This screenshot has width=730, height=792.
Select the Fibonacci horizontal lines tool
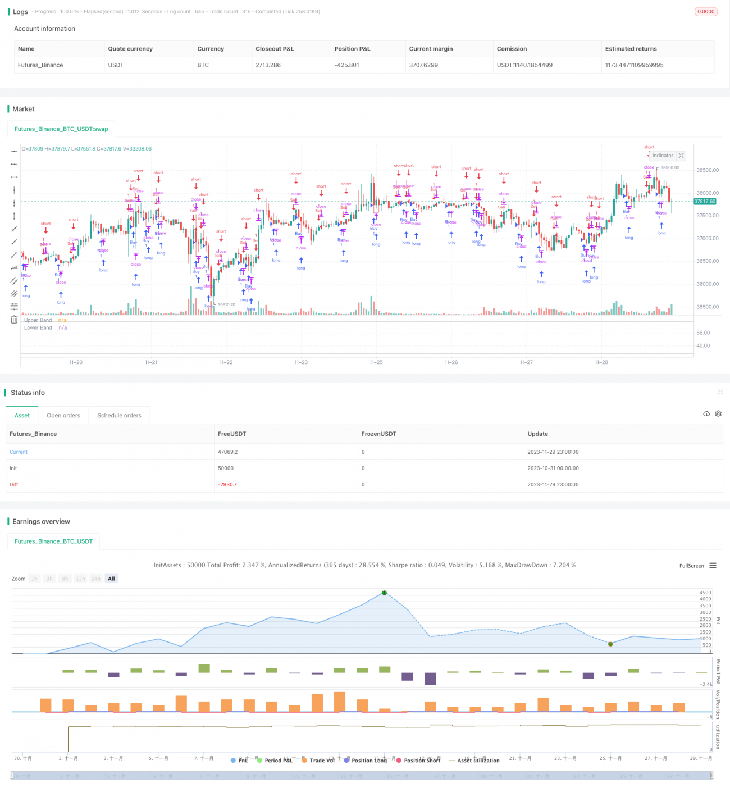(x=14, y=306)
